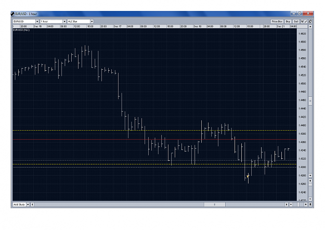Zoom in price scale with plus button
This screenshot has height=230, width=325.
(x=310, y=181)
